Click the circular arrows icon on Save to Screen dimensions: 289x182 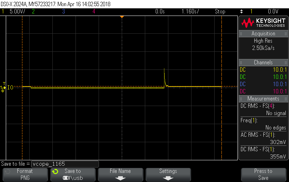tap(55, 172)
